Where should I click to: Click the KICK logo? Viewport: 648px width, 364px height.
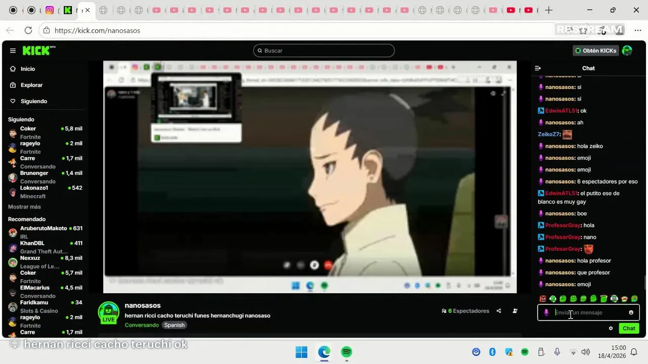coord(38,51)
